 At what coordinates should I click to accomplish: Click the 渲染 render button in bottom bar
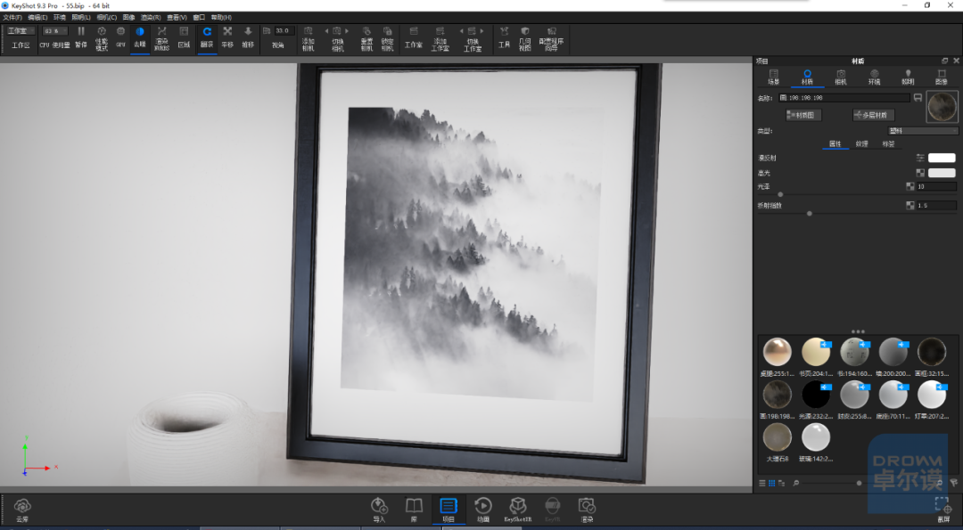pyautogui.click(x=587, y=510)
